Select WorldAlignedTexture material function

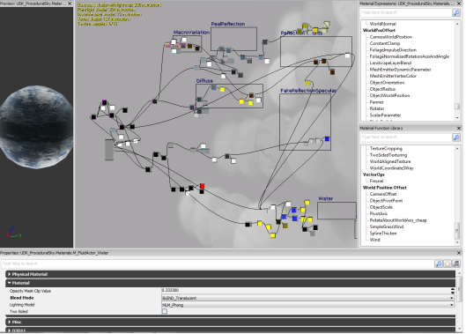click(390, 161)
